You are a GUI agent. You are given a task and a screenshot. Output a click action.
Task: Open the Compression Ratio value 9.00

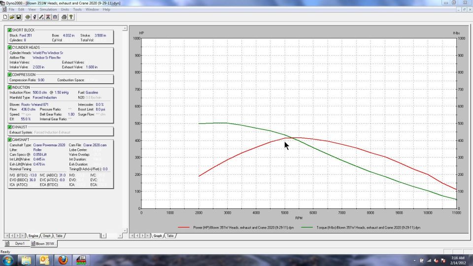(41, 80)
